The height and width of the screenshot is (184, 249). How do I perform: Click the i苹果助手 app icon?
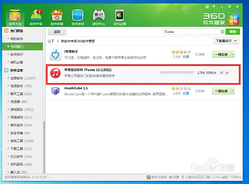(x=55, y=55)
